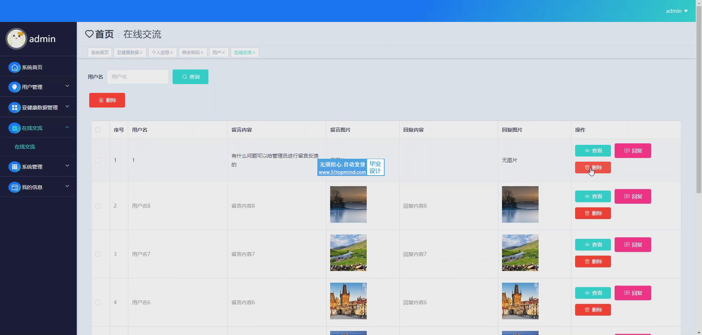Expand the 亚健康数据管理 menu chevron

pyautogui.click(x=67, y=106)
